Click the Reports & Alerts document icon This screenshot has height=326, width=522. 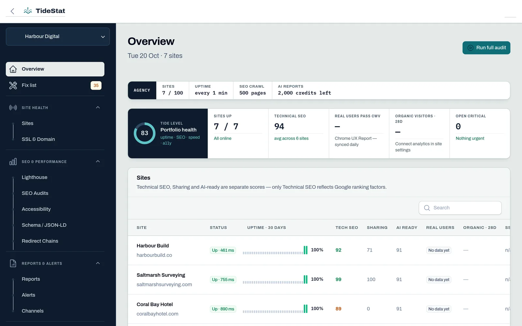13,263
